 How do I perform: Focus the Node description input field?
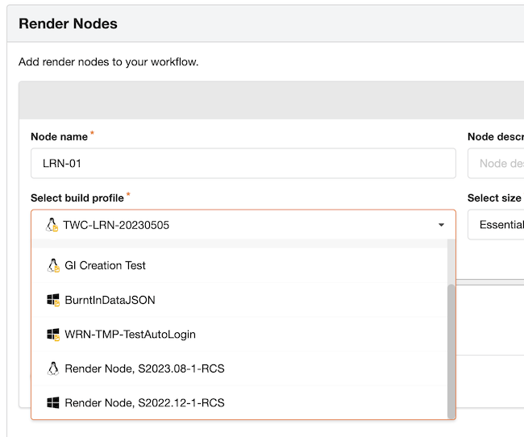(x=496, y=164)
